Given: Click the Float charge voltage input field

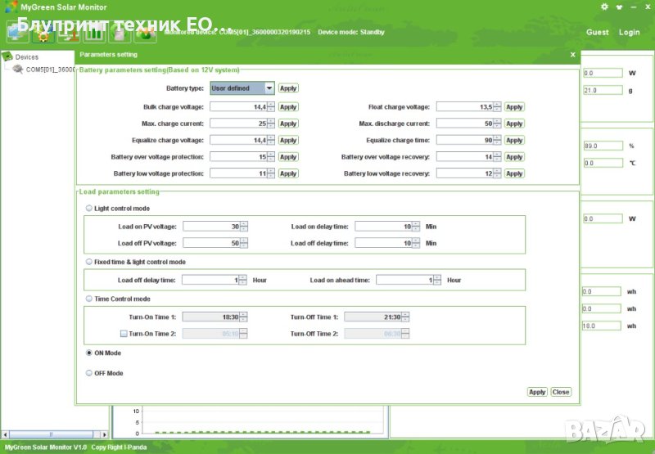Looking at the screenshot, I should (464, 107).
